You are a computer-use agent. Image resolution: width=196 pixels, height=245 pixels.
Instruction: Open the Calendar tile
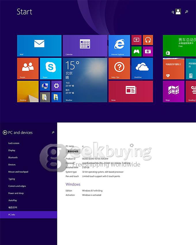pos(85,46)
